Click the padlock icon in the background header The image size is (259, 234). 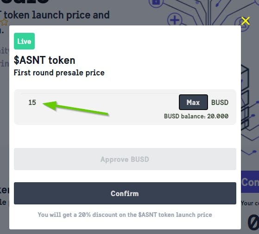(156, 2)
